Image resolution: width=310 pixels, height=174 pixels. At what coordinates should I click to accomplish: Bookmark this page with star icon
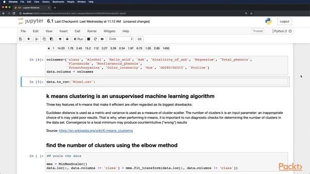click(x=251, y=14)
